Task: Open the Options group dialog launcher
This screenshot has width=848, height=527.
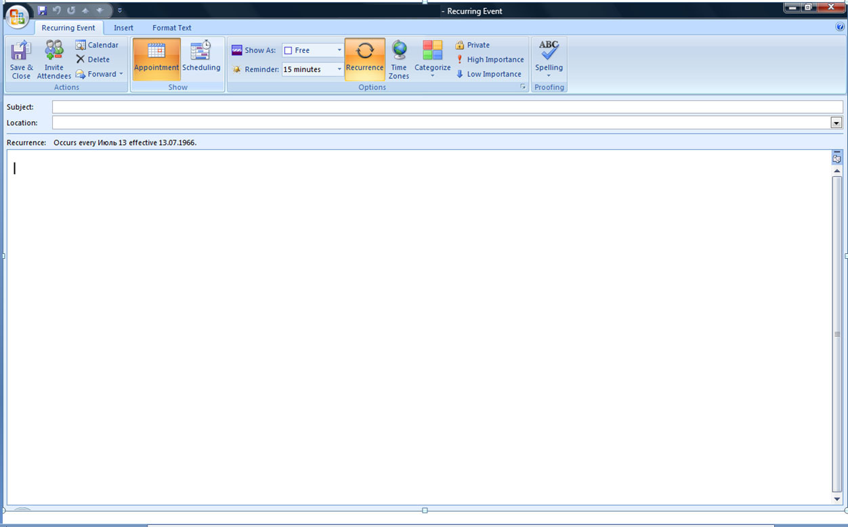Action: 523,87
